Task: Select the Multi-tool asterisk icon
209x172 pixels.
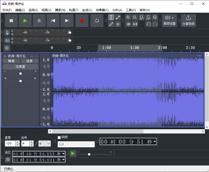Action: point(118,24)
